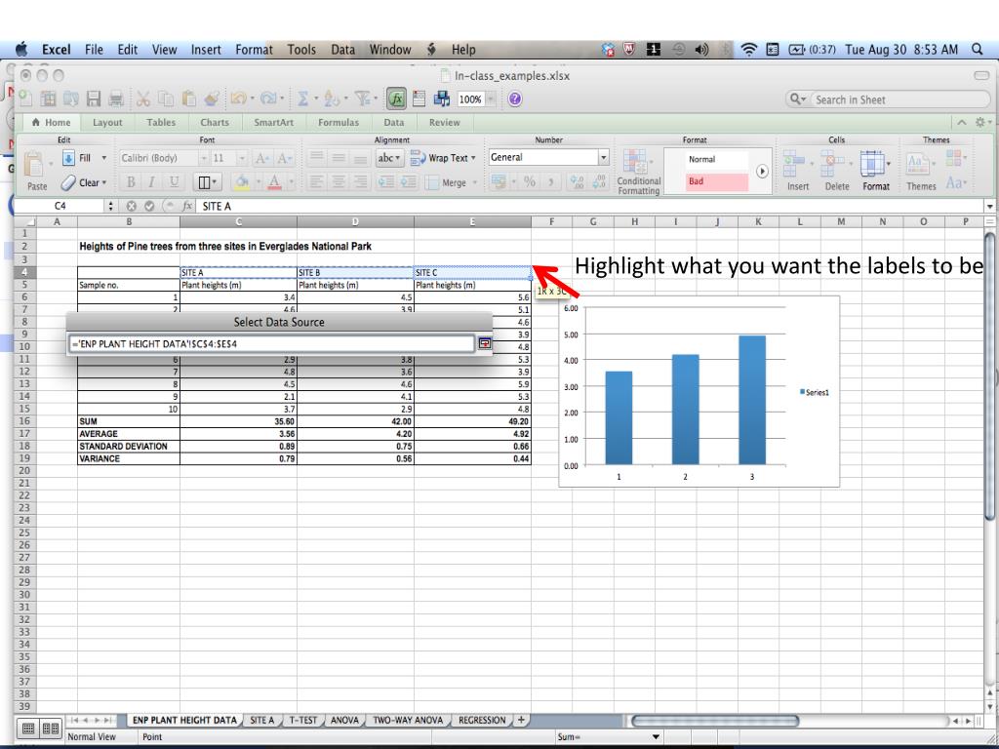Screen dimensions: 999x749
Task: Toggle Bold formatting button
Action: pyautogui.click(x=131, y=182)
